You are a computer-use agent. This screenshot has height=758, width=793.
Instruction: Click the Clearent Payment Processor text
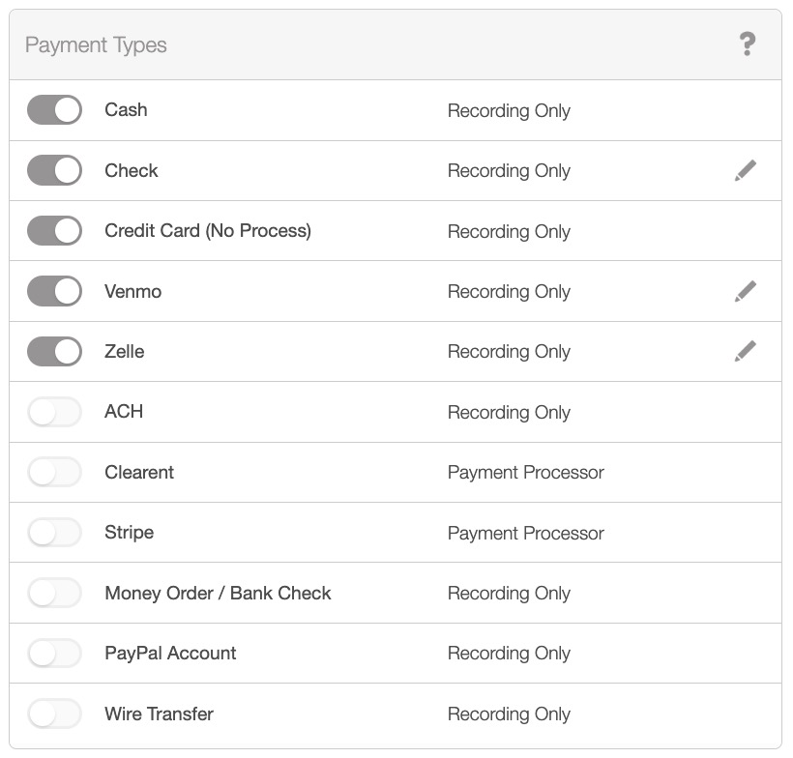pyautogui.click(x=525, y=473)
